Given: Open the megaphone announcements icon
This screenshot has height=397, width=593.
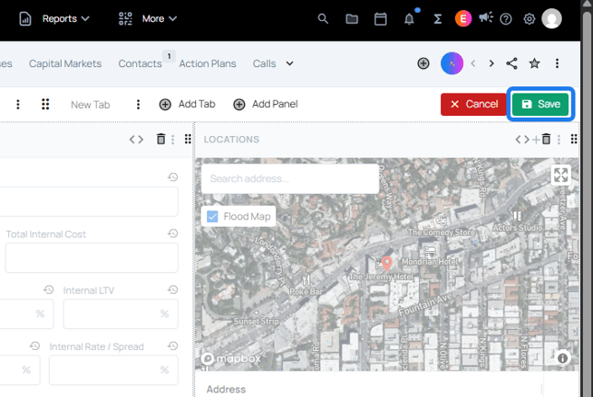Looking at the screenshot, I should [x=485, y=18].
